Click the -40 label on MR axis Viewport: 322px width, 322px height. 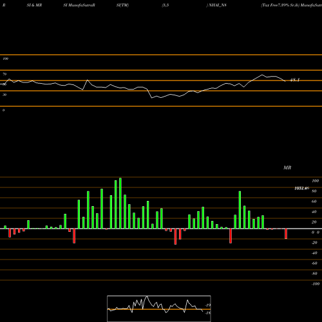pyautogui.click(x=314, y=253)
